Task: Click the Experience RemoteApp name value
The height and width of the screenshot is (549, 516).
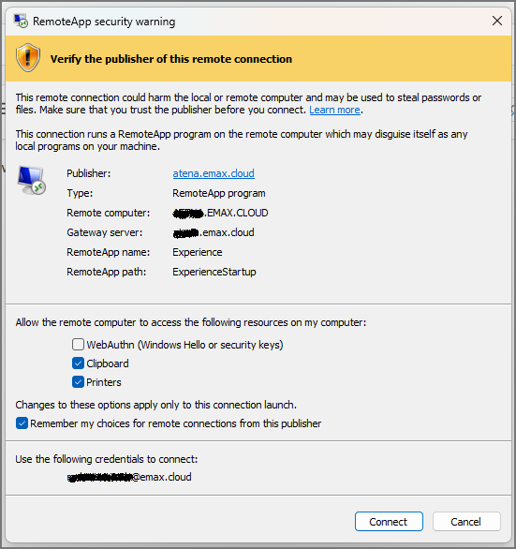Action: click(197, 252)
